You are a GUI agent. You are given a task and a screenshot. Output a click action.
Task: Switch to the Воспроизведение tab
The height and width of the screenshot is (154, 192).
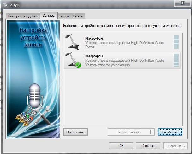pyautogui.click(x=23, y=16)
